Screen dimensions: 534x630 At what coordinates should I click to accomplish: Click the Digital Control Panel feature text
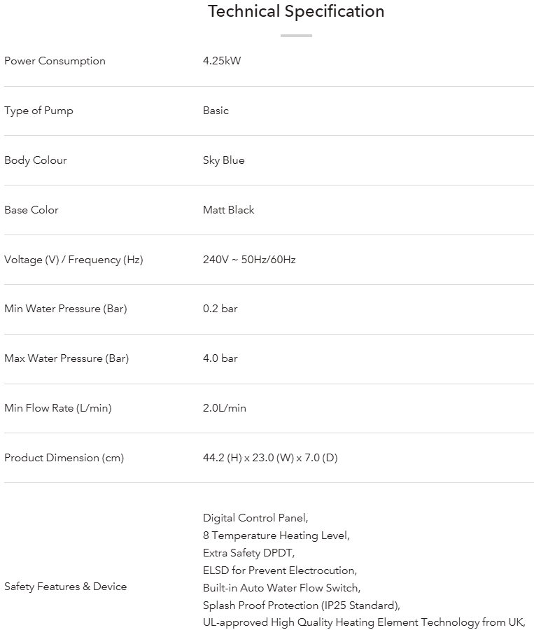tap(255, 518)
